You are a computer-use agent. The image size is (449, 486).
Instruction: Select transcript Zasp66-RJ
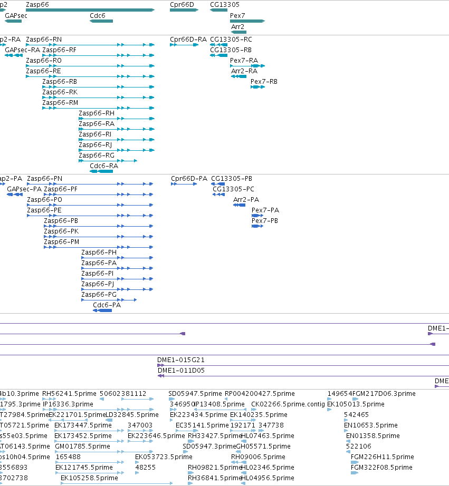[x=95, y=145]
